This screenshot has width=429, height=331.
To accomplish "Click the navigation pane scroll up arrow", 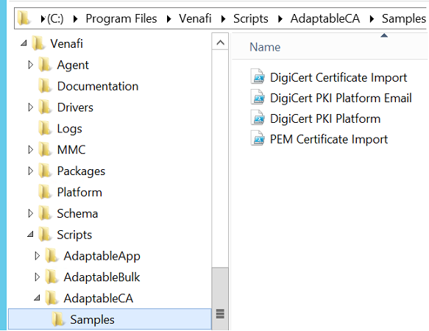I will (x=220, y=43).
